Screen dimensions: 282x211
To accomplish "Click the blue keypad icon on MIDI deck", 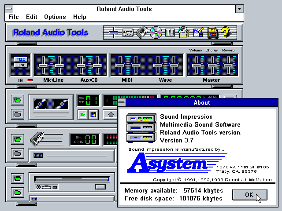I will [x=38, y=156].
